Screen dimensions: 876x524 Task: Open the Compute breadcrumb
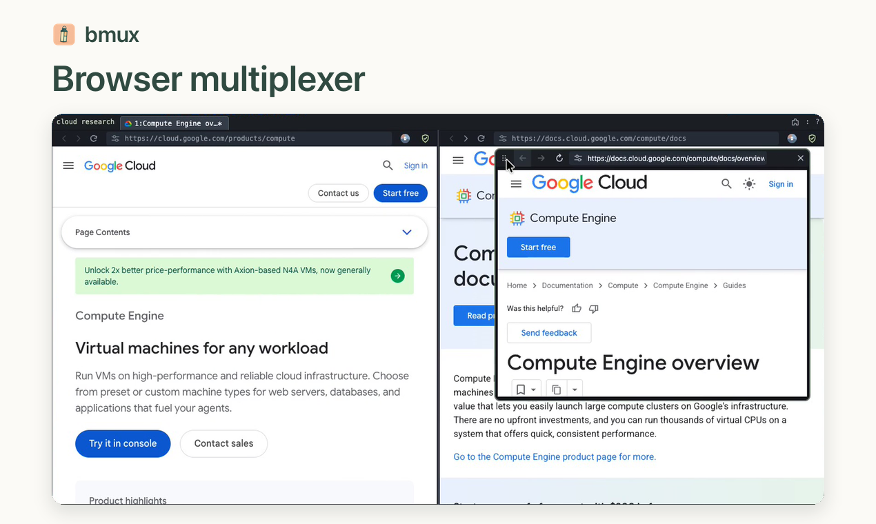pyautogui.click(x=623, y=285)
